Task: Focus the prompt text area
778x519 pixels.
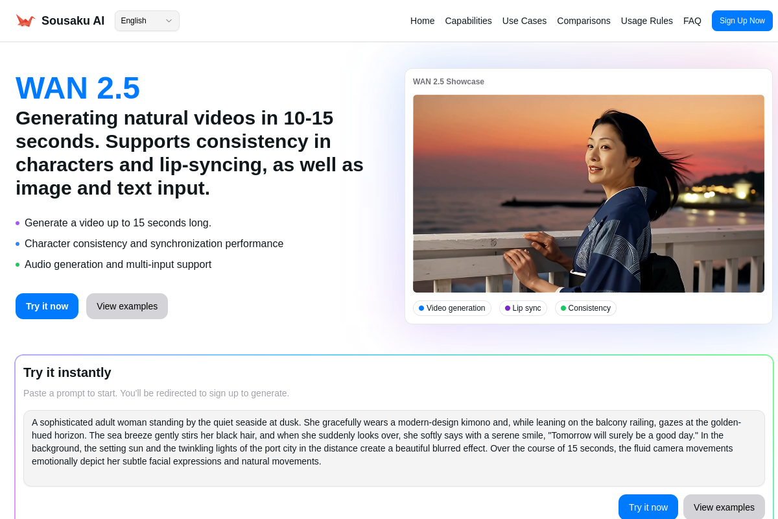Action: (394, 448)
